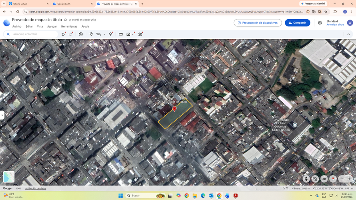Click the Chrome address bar URL

click(166, 12)
